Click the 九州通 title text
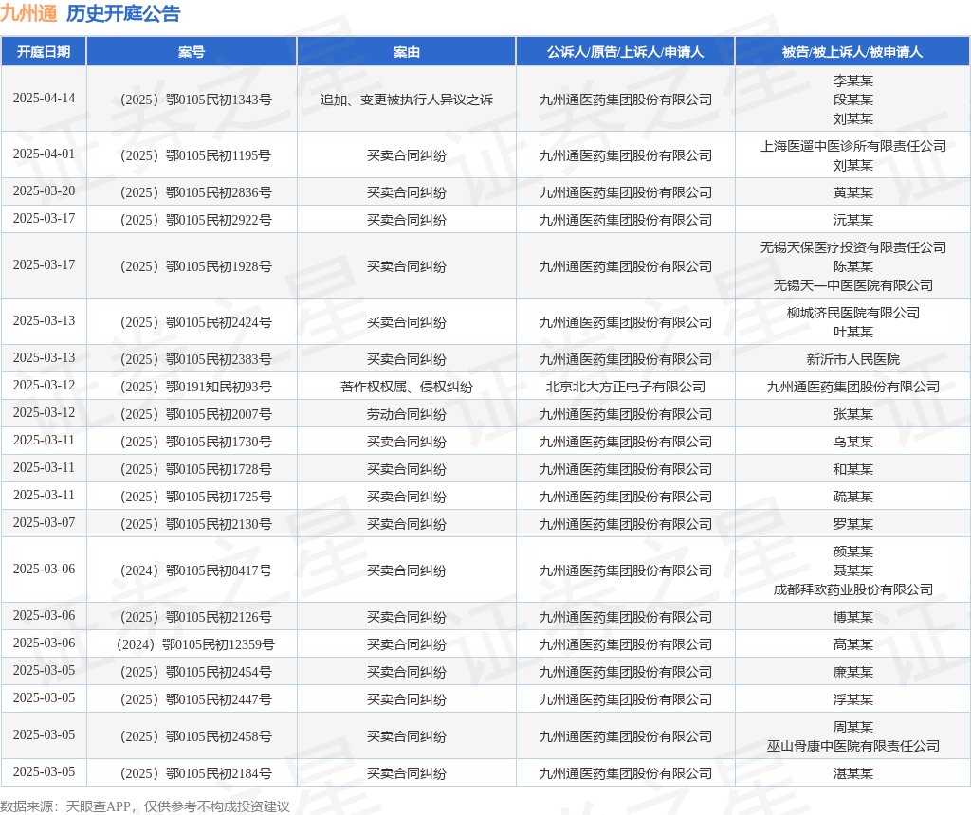The height and width of the screenshot is (815, 971). pos(28,13)
